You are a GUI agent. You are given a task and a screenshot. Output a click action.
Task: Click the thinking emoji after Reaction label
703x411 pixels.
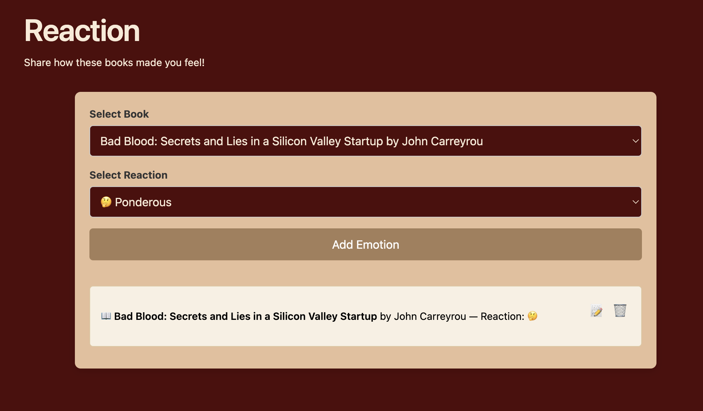click(x=533, y=316)
